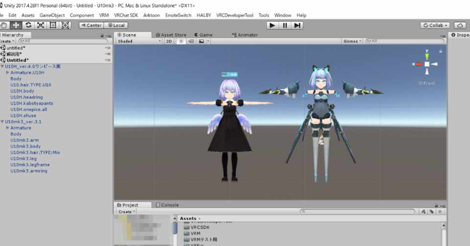
Task: Open the Window menu
Action: pyautogui.click(x=282, y=15)
